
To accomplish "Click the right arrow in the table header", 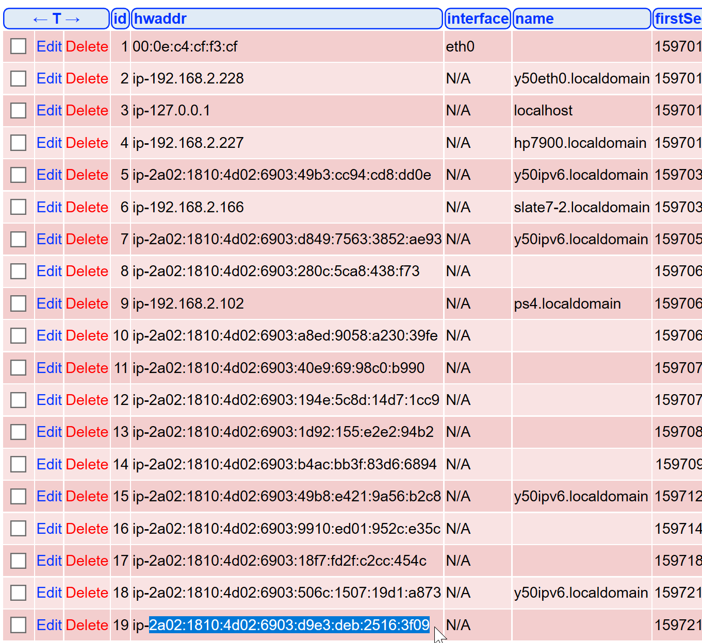I will point(73,19).
